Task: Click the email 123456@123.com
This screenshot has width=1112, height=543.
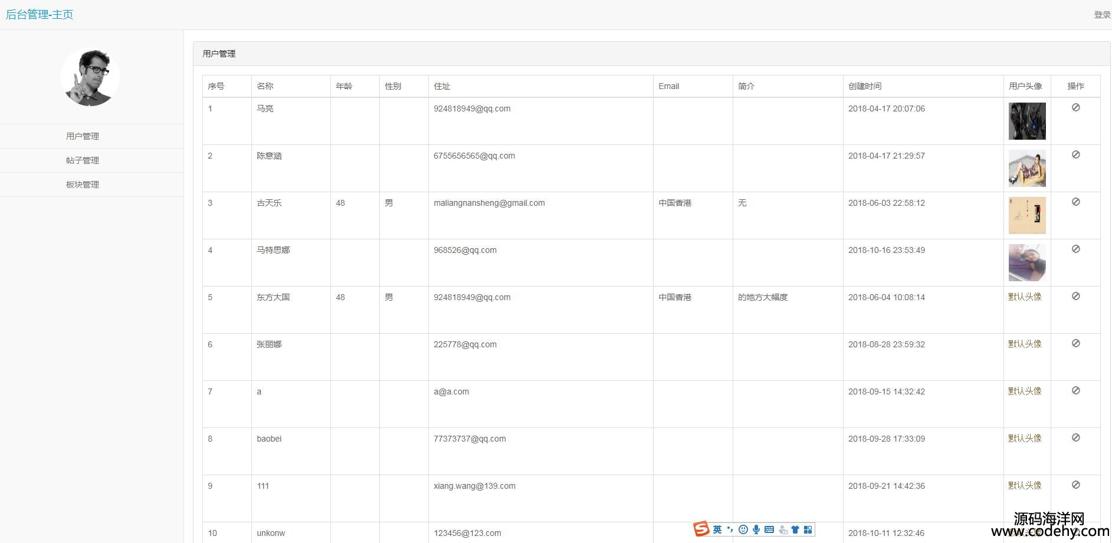Action: [x=467, y=533]
